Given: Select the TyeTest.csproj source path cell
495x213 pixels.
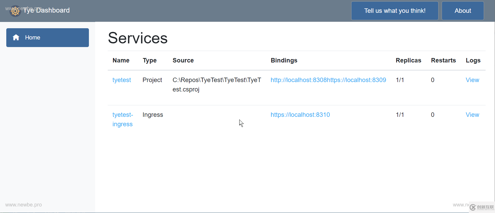Looking at the screenshot, I should click(x=217, y=85).
